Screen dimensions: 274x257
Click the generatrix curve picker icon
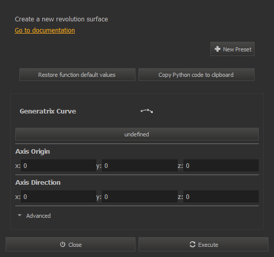(x=147, y=111)
